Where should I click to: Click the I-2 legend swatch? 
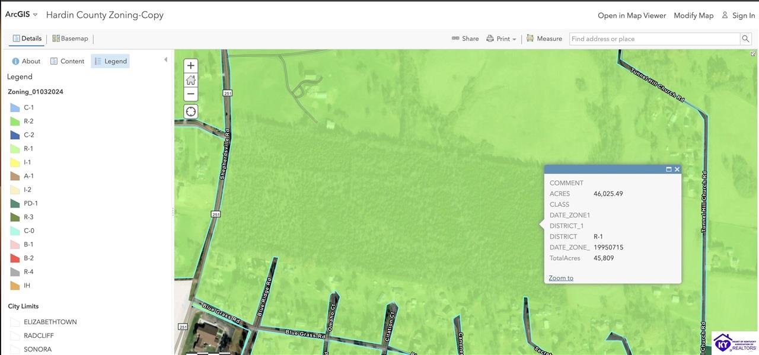(15, 190)
